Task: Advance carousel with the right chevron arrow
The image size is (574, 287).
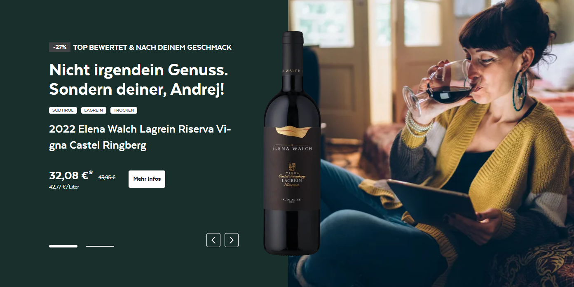Action: point(232,240)
